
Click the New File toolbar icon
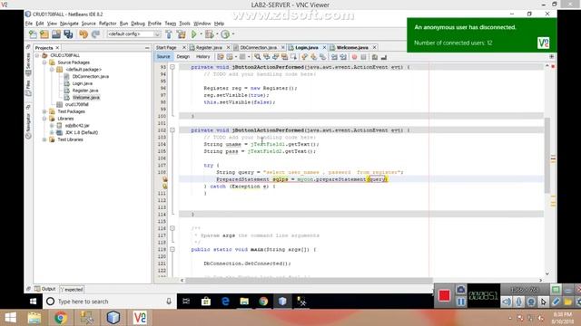(33, 34)
